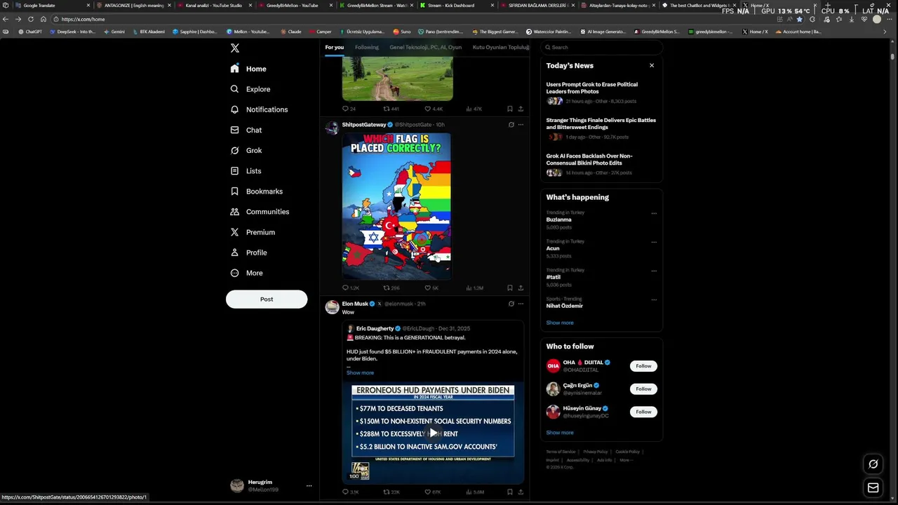Share the Elon Musk post
Image resolution: width=898 pixels, height=505 pixels.
[x=521, y=492]
